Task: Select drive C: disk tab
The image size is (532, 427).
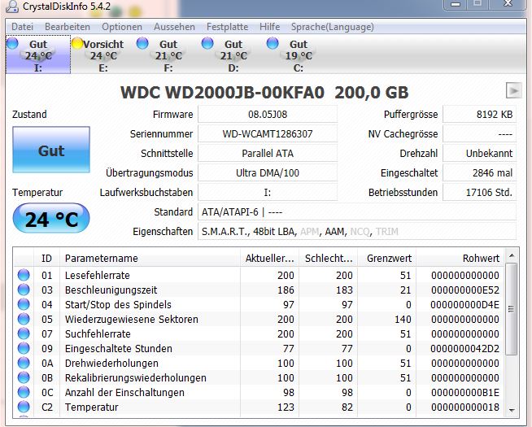Action: tap(299, 54)
